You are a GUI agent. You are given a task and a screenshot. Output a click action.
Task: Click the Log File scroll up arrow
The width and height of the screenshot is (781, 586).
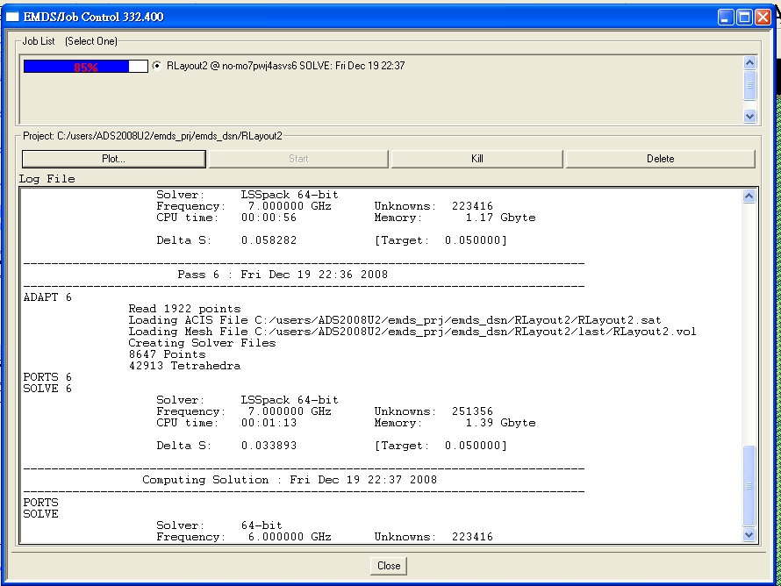pos(749,197)
